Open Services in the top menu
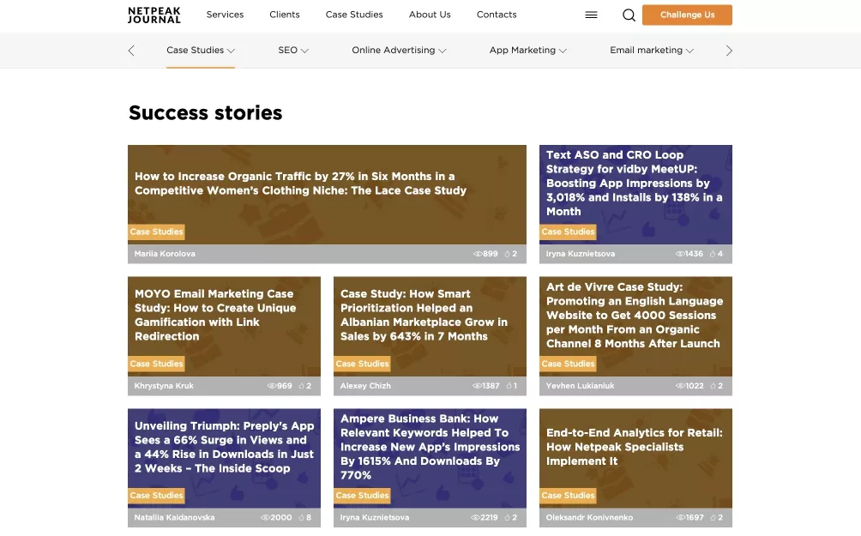Screen dimensions: 861x536 point(225,15)
